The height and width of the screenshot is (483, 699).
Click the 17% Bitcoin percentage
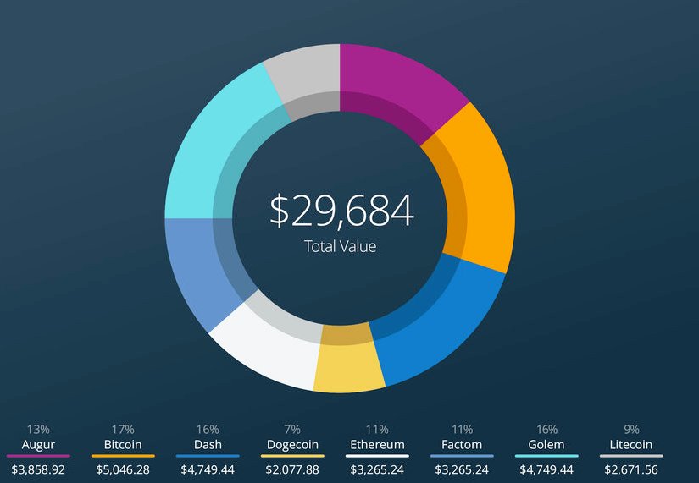point(123,430)
